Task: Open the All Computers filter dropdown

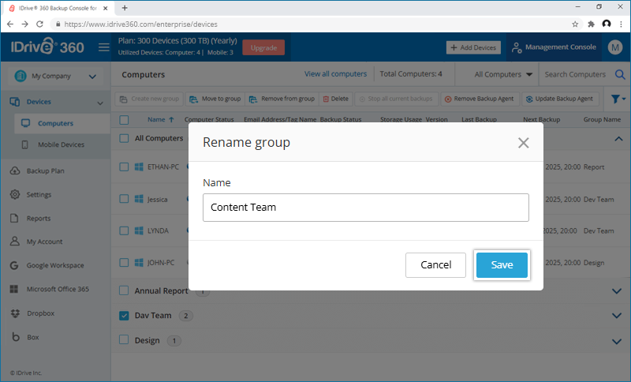Action: (x=503, y=75)
